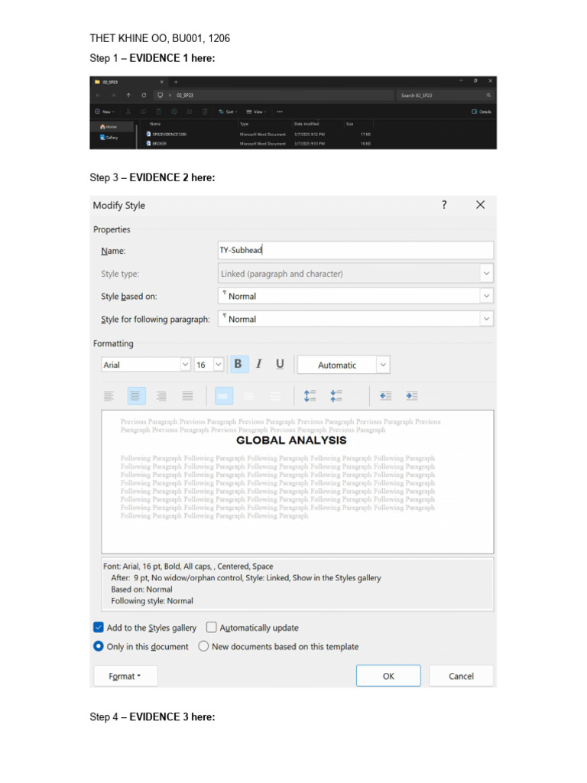This screenshot has height=783, width=587.
Task: Align paragraph right in Modify Style
Action: [161, 396]
